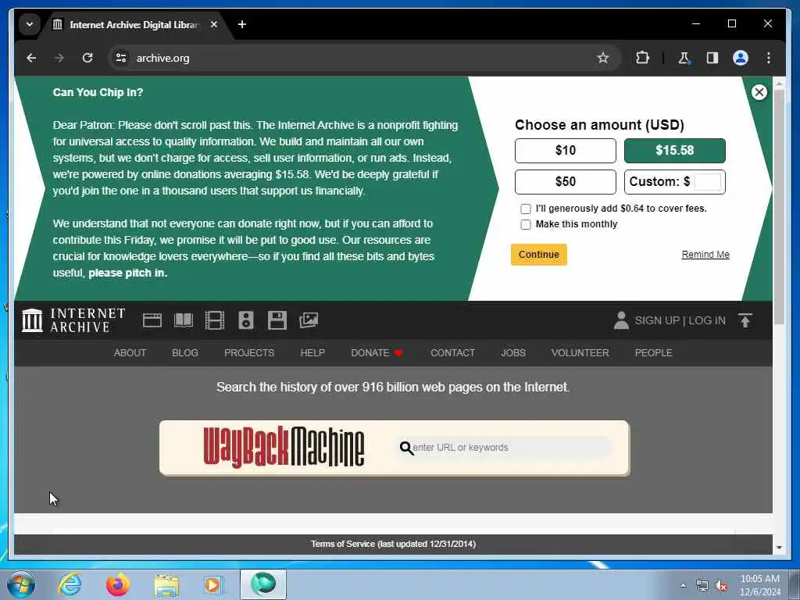Open the Chrome three-dot menu
This screenshot has height=600, width=800.
click(769, 58)
